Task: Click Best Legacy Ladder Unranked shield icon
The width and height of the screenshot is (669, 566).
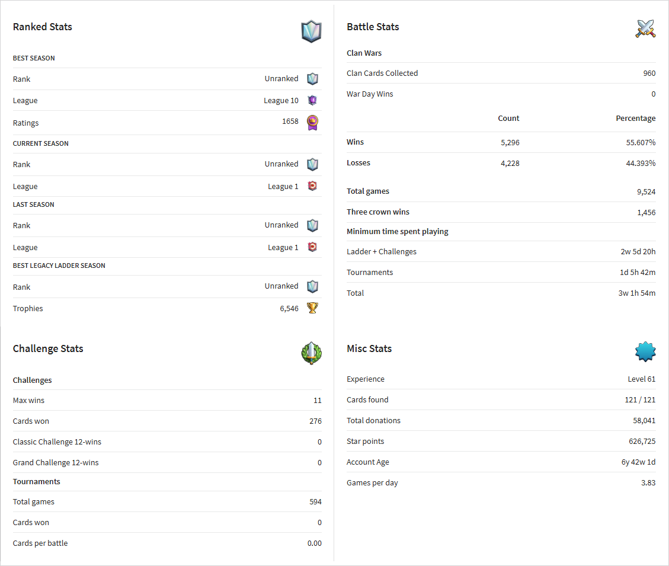Action: (312, 286)
